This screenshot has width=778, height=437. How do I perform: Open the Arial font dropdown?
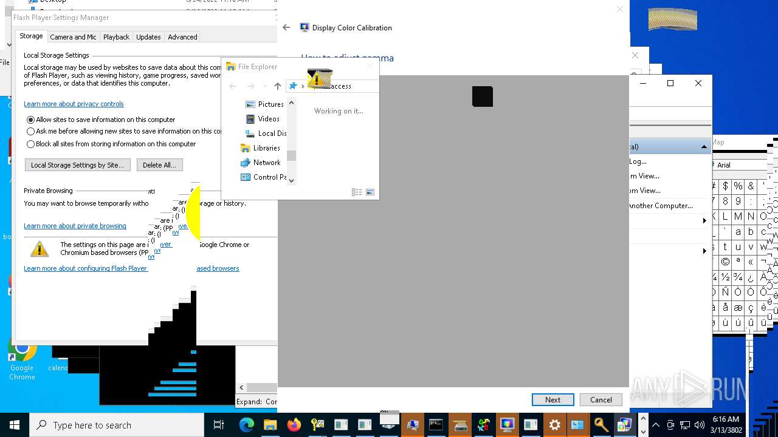(740, 164)
